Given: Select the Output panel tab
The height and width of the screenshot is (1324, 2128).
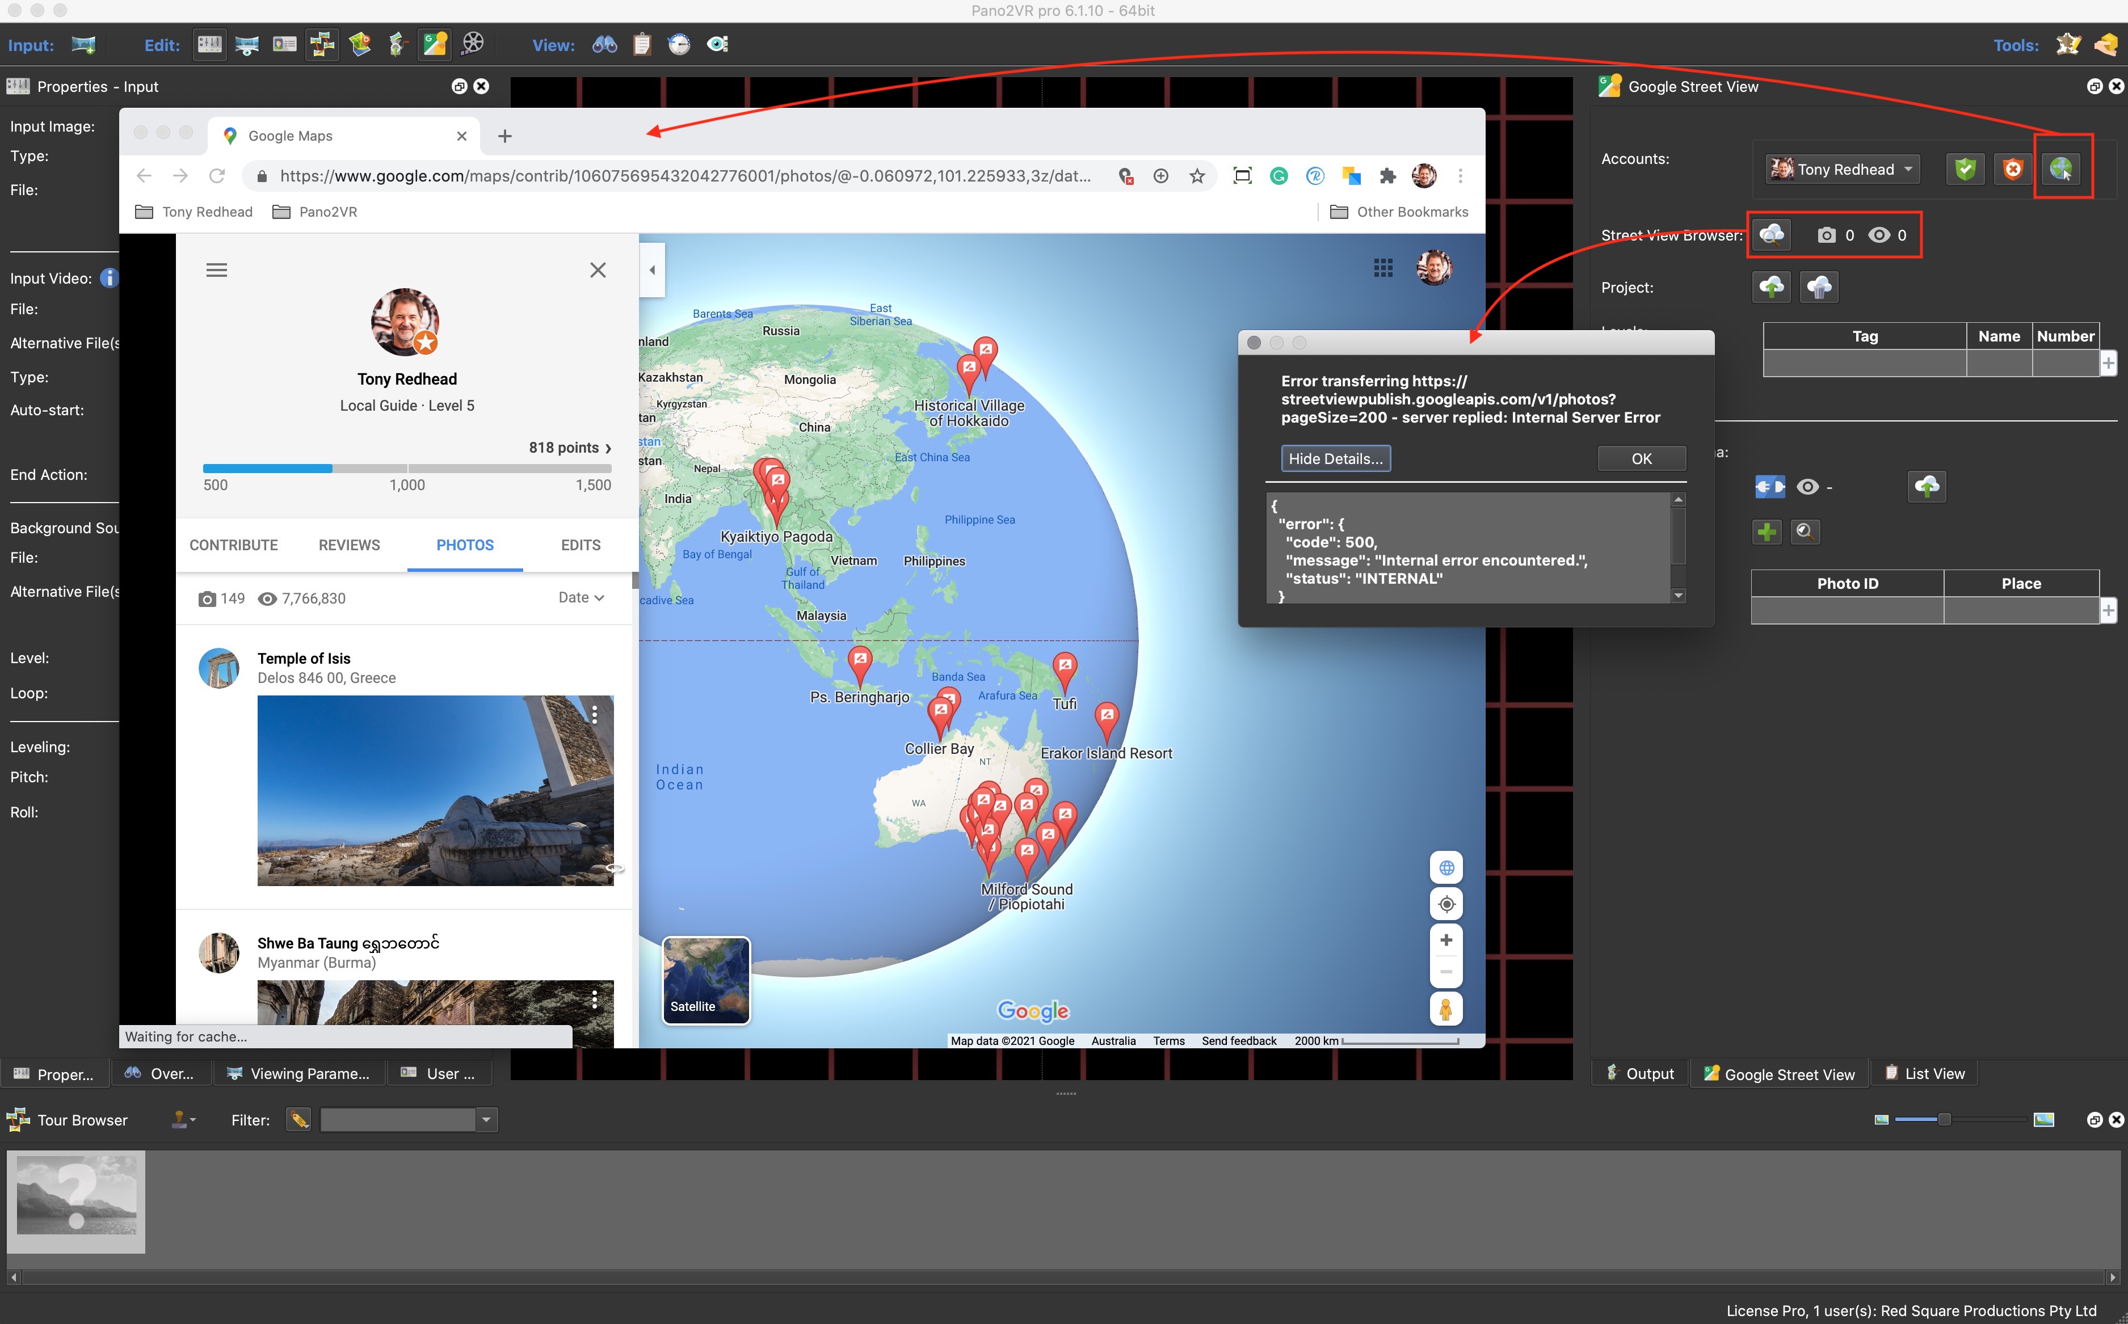Looking at the screenshot, I should tap(1640, 1074).
